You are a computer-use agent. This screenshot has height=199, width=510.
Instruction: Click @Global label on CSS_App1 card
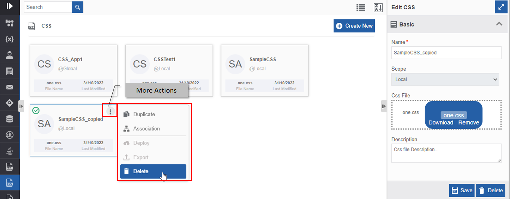pos(68,69)
